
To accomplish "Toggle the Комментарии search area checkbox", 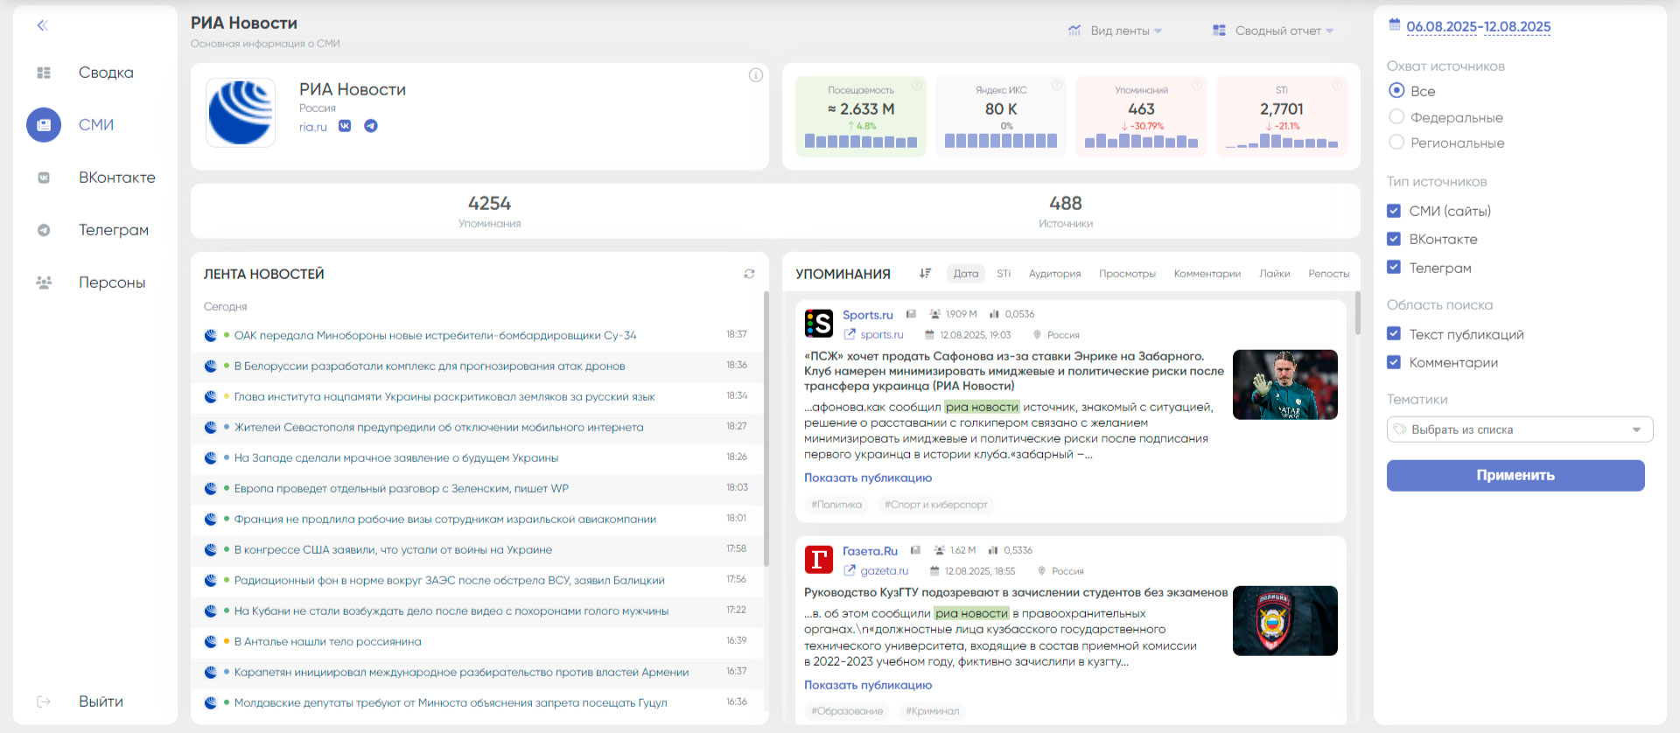I will click(1394, 362).
